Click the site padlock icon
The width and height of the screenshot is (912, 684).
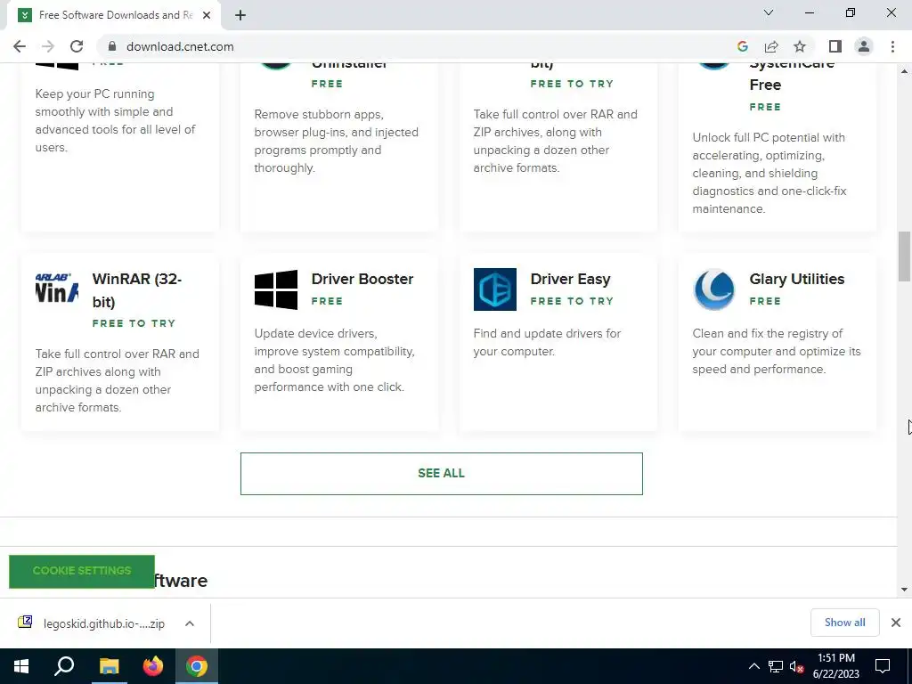(112, 46)
